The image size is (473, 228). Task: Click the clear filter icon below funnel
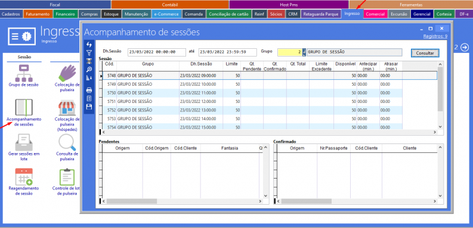point(89,61)
